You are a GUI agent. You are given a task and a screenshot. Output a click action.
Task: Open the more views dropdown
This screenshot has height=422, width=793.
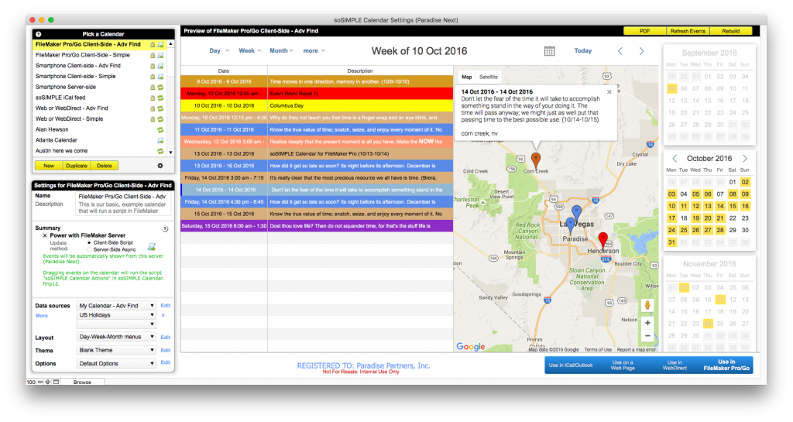(314, 50)
